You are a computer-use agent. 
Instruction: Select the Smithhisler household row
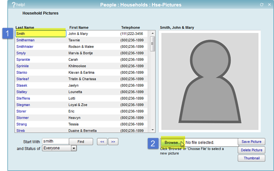click(82, 47)
